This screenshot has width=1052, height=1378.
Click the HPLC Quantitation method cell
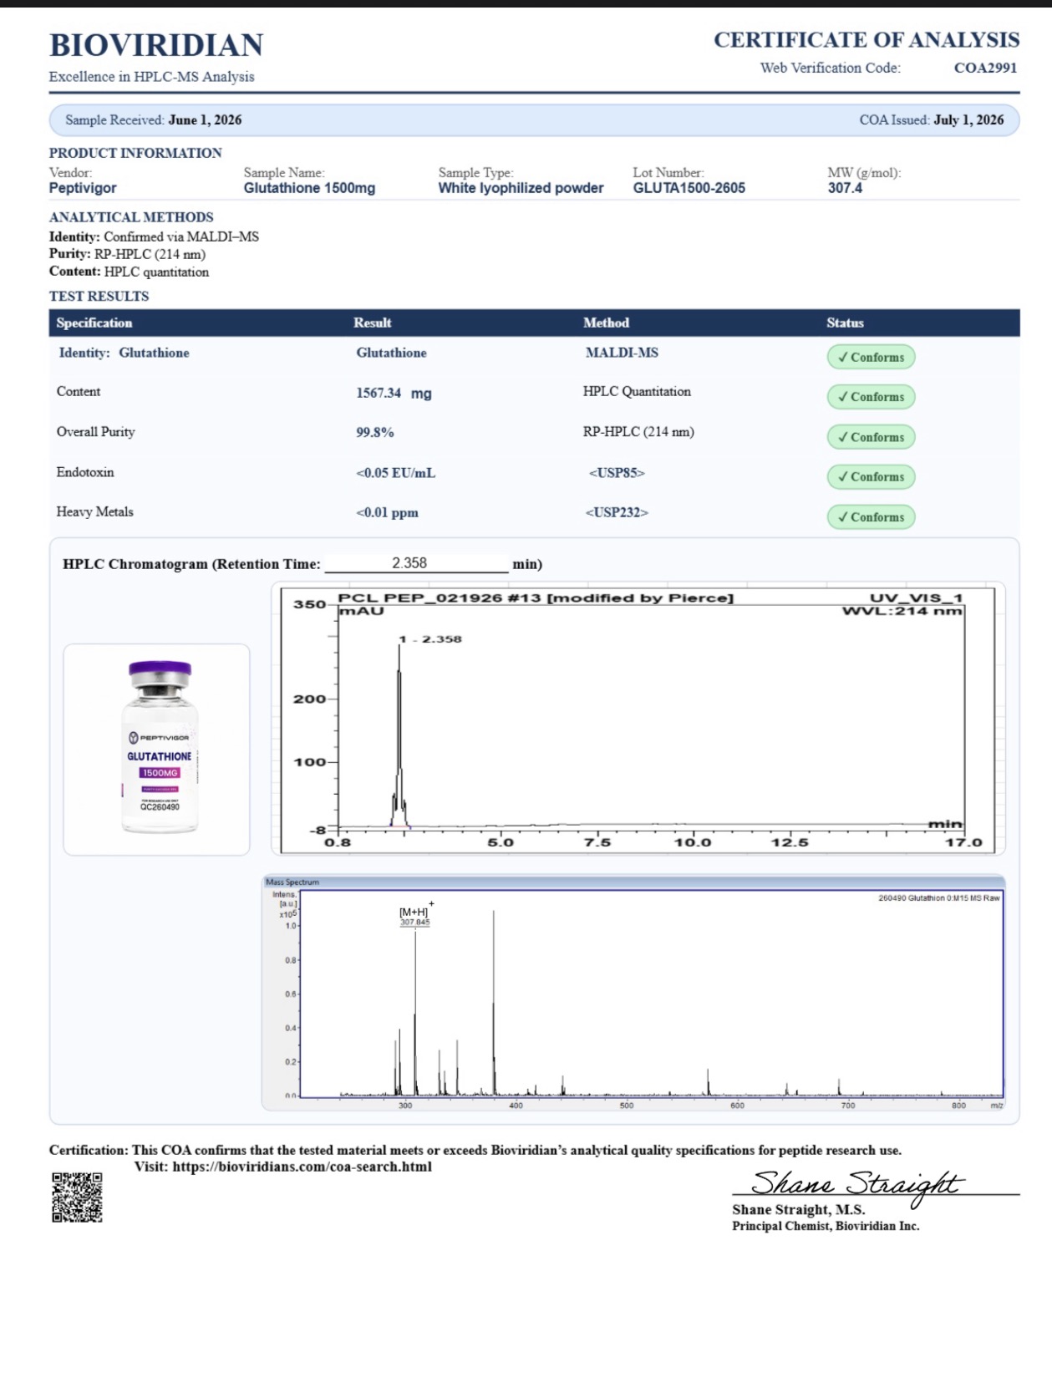[x=637, y=392]
